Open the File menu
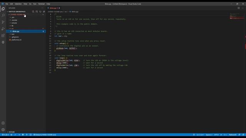Image resolution: width=246 pixels, height=138 pixels. click(7, 4)
